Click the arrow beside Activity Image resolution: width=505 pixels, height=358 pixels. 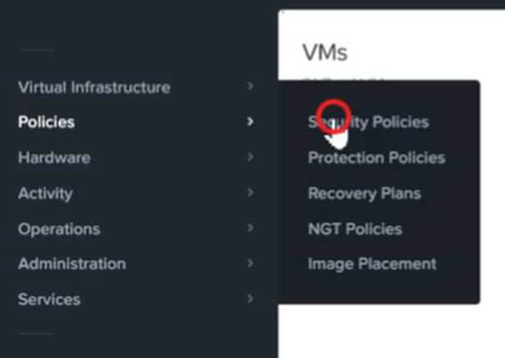point(250,192)
